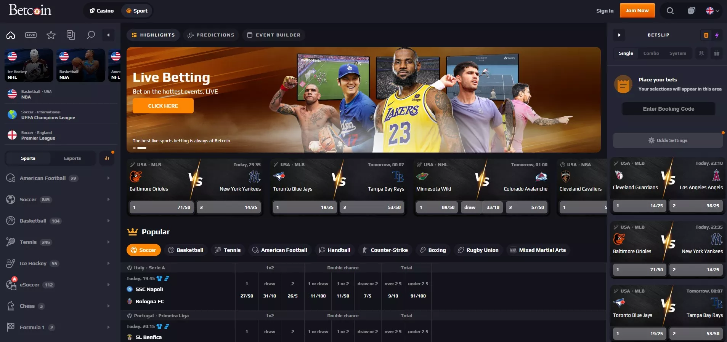The height and width of the screenshot is (342, 727).
Task: Open the NBA Basketball thumbnail
Action: click(81, 65)
